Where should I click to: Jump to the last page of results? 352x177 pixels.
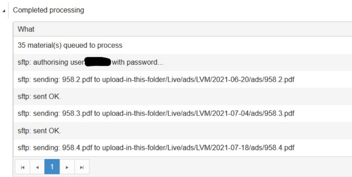tap(82, 167)
